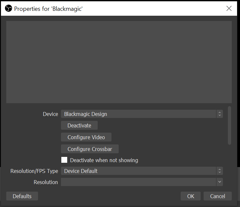
Task: Close the Blackmagic properties dialog
Action: [x=229, y=9]
